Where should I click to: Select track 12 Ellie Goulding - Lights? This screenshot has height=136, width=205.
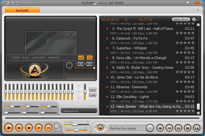pyautogui.click(x=152, y=99)
